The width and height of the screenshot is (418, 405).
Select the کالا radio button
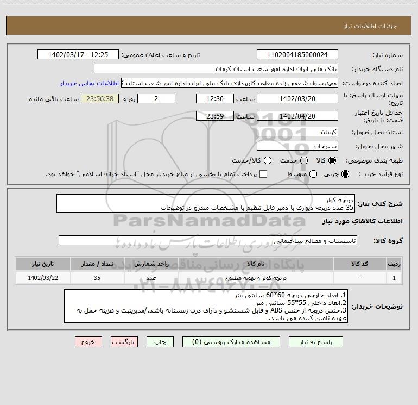(332, 160)
